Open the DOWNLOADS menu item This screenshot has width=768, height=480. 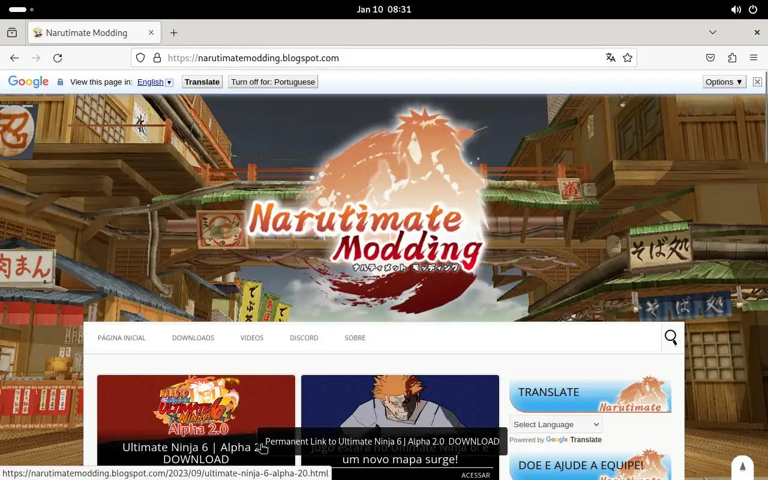tap(193, 338)
